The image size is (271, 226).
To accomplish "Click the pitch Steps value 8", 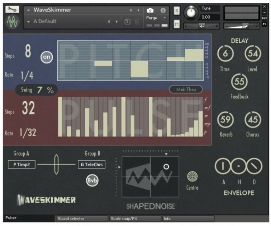I will (28, 51).
